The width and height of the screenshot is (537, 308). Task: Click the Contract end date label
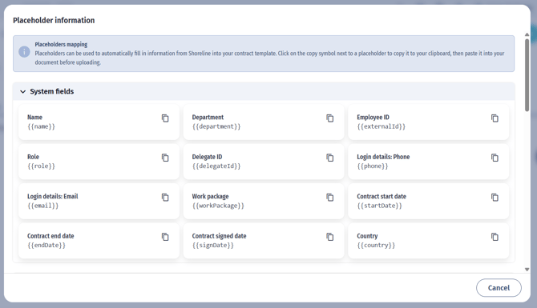coord(50,236)
